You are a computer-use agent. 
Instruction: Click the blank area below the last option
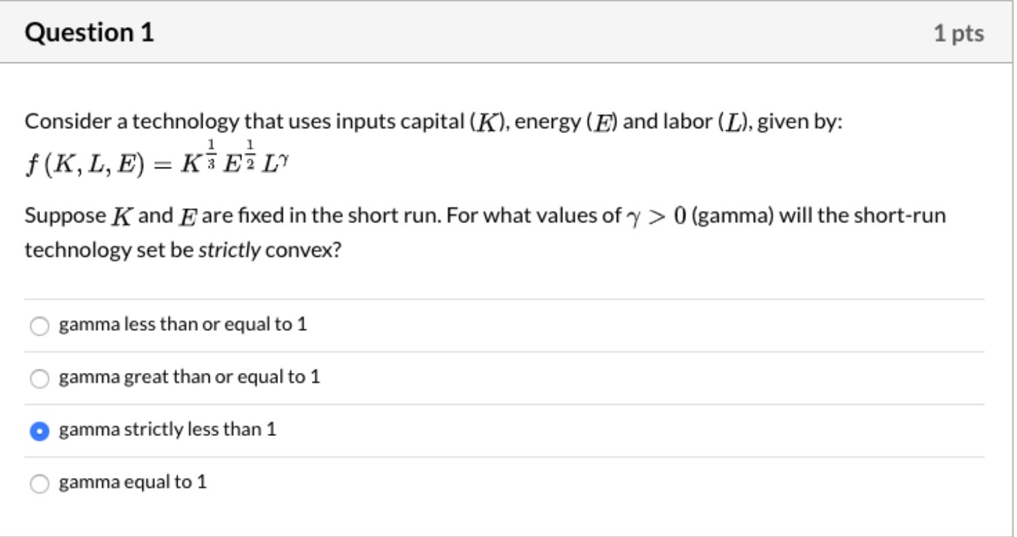point(509,517)
